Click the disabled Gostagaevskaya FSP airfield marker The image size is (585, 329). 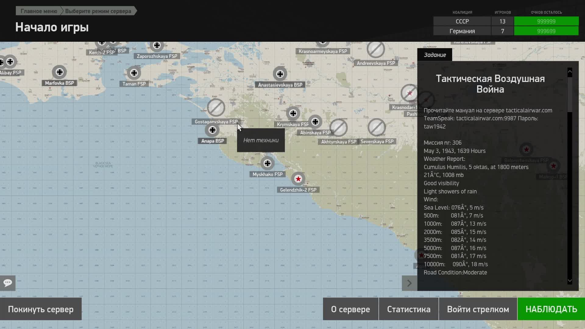coord(216,108)
